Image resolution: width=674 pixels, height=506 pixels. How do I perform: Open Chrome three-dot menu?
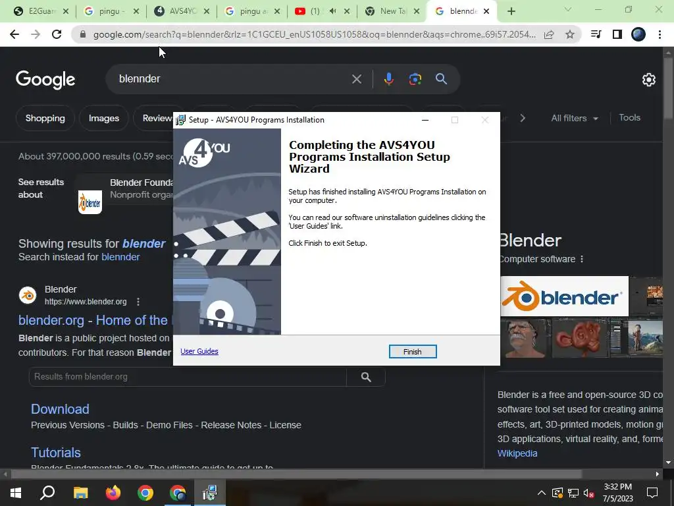pyautogui.click(x=660, y=34)
